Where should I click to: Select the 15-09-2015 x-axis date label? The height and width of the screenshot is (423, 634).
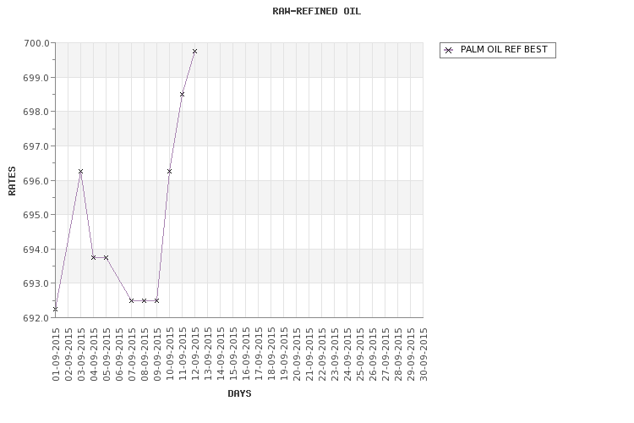(x=233, y=355)
